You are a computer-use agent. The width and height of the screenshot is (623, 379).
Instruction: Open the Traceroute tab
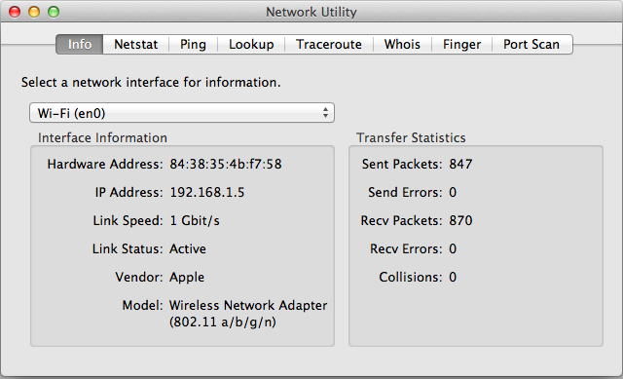click(x=329, y=44)
